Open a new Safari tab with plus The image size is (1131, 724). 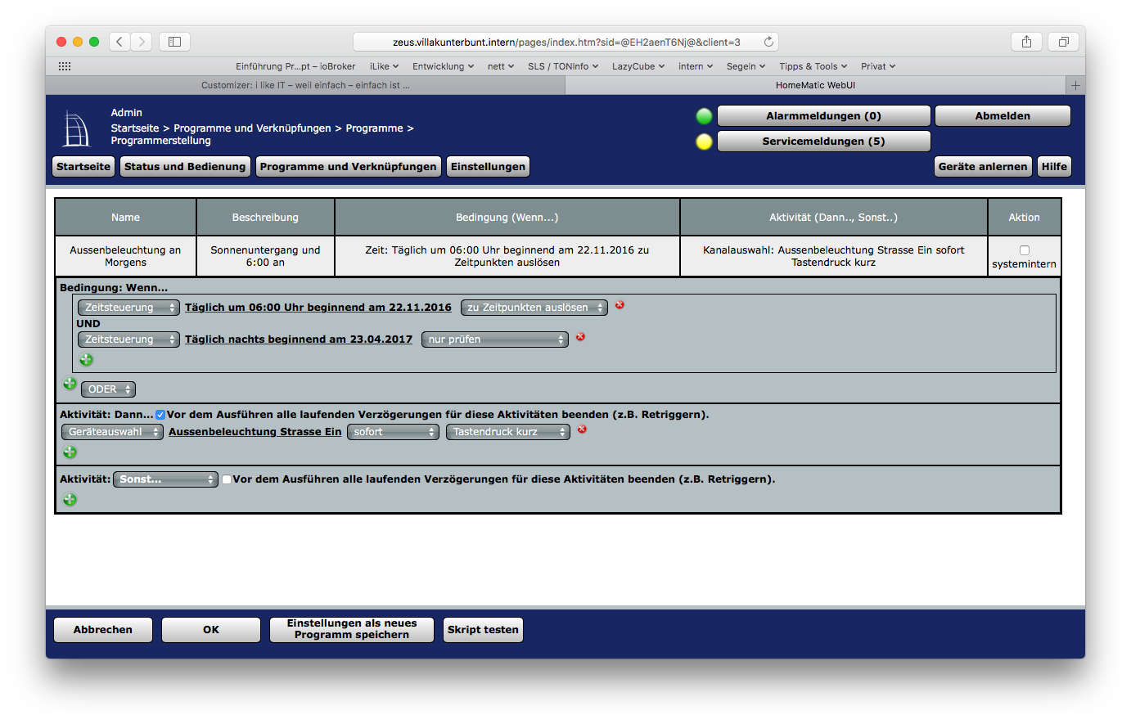click(1075, 85)
